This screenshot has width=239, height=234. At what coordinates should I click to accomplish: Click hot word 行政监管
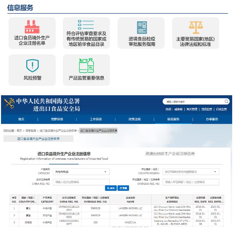coord(222,109)
